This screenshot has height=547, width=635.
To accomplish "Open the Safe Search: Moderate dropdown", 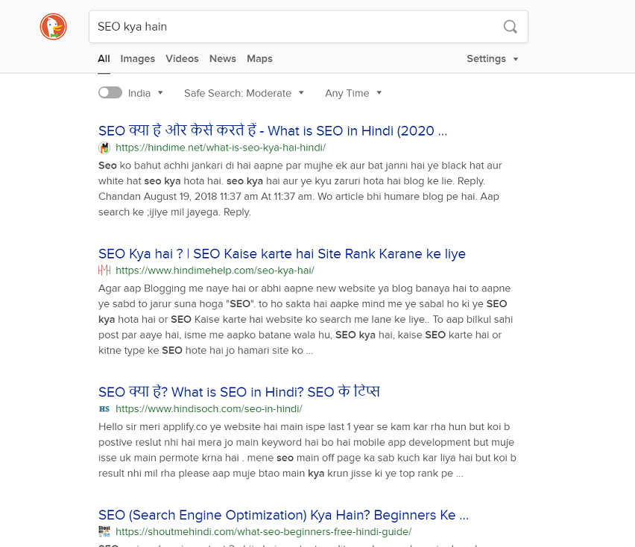I will (x=244, y=93).
